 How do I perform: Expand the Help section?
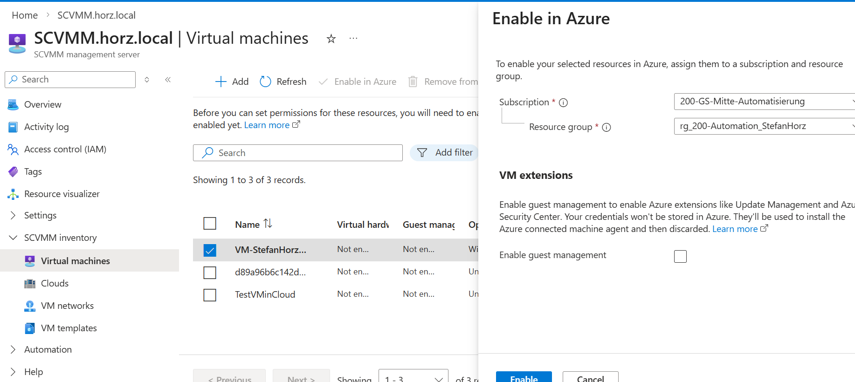13,372
